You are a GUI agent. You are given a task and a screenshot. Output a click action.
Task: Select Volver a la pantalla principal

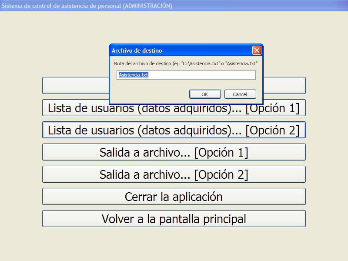[174, 219]
